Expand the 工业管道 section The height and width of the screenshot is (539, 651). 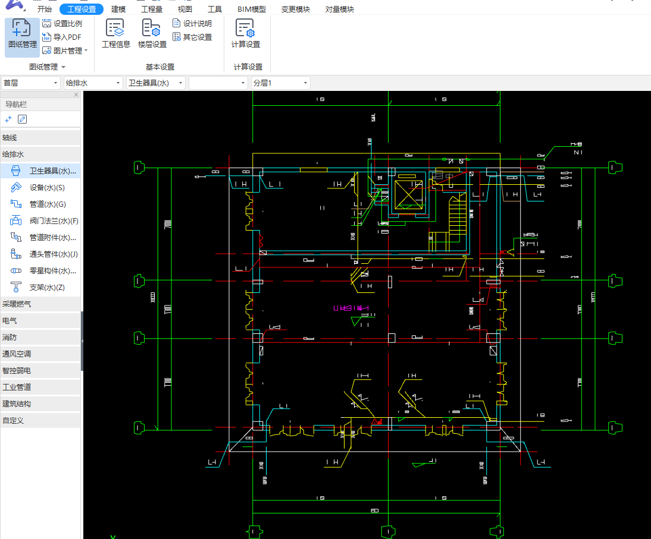tap(40, 387)
